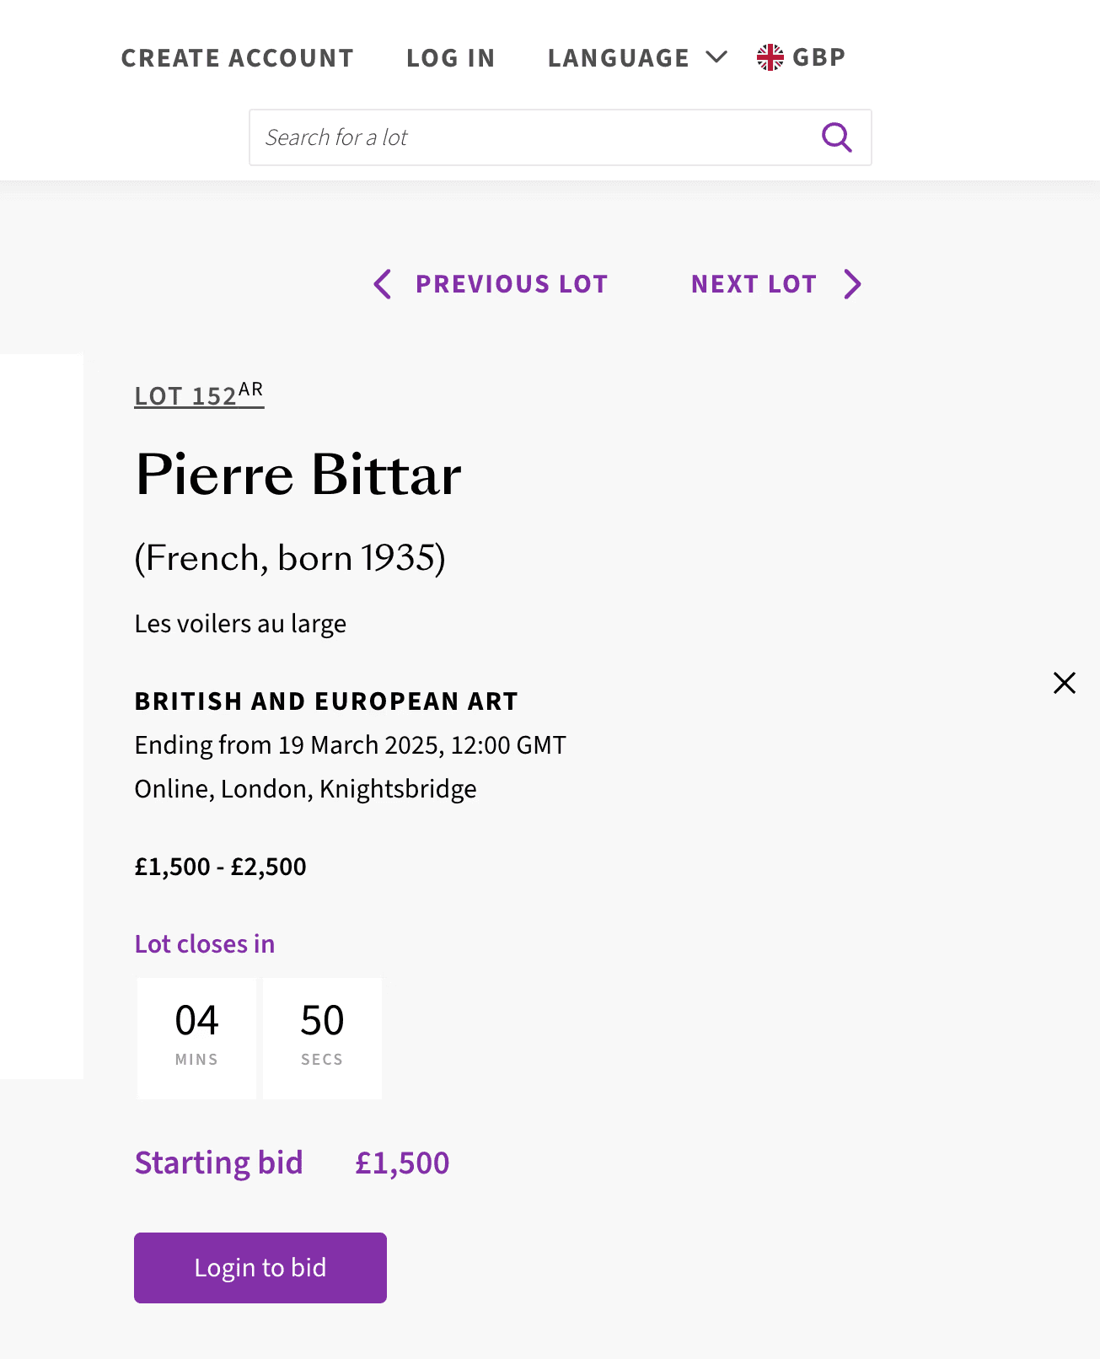This screenshot has height=1359, width=1100.
Task: Click the UK flag currency icon
Action: [770, 57]
